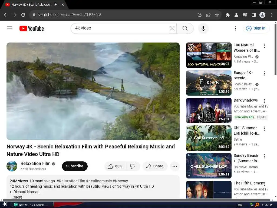
Task: Clear the search box with X icon
Action: (x=172, y=28)
